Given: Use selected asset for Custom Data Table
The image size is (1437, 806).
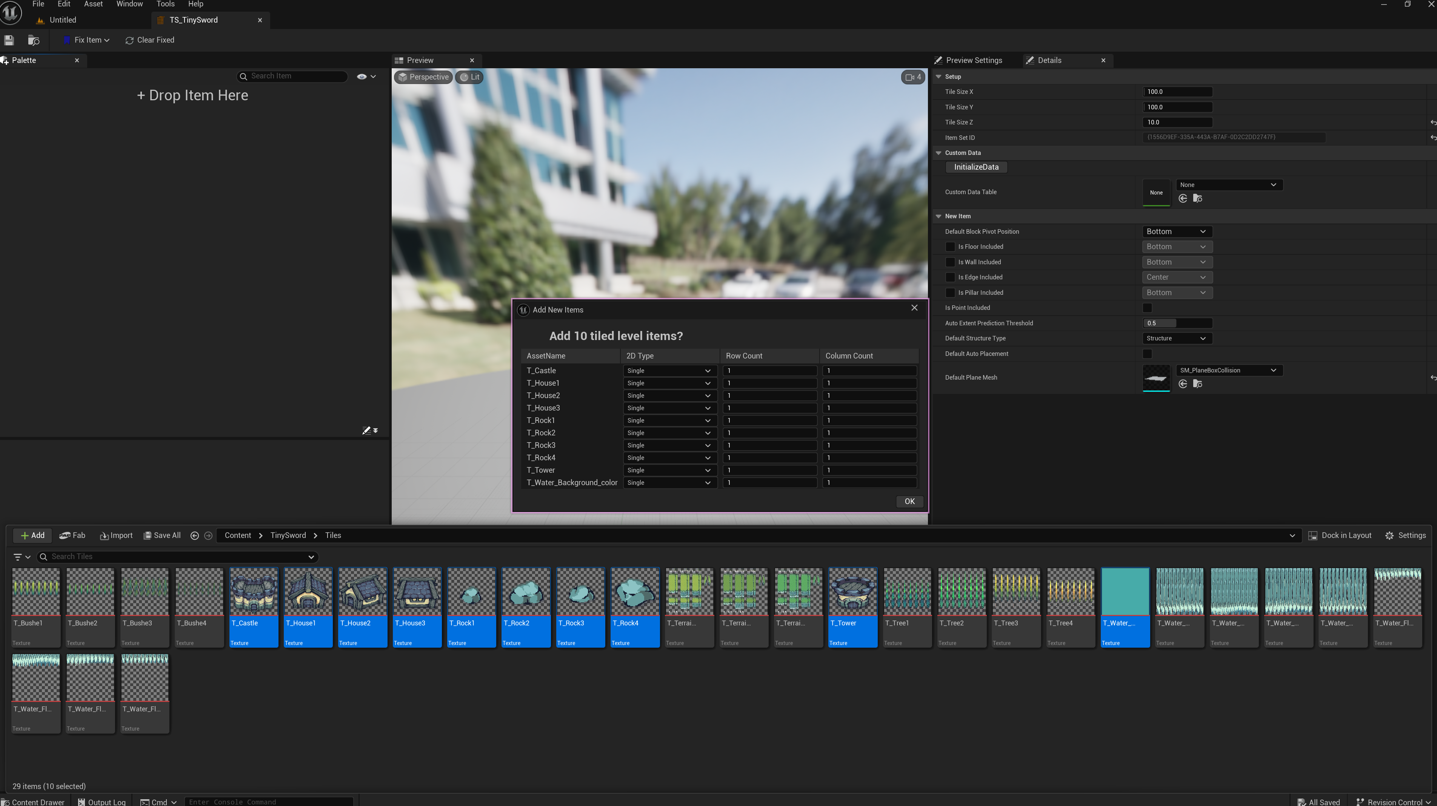Looking at the screenshot, I should (1183, 198).
